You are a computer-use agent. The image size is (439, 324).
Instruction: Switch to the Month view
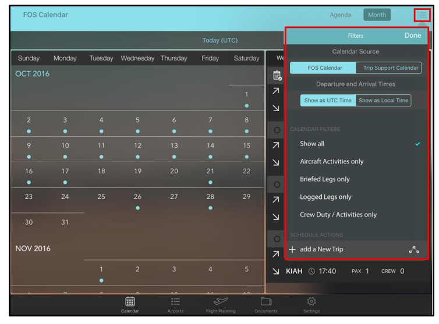[377, 15]
